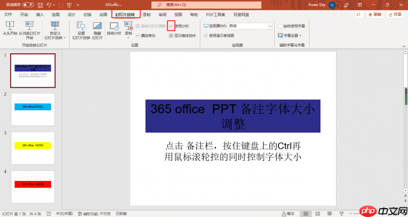Open the Record button dropdown arrow
This screenshot has width=408, height=217.
tap(128, 38)
